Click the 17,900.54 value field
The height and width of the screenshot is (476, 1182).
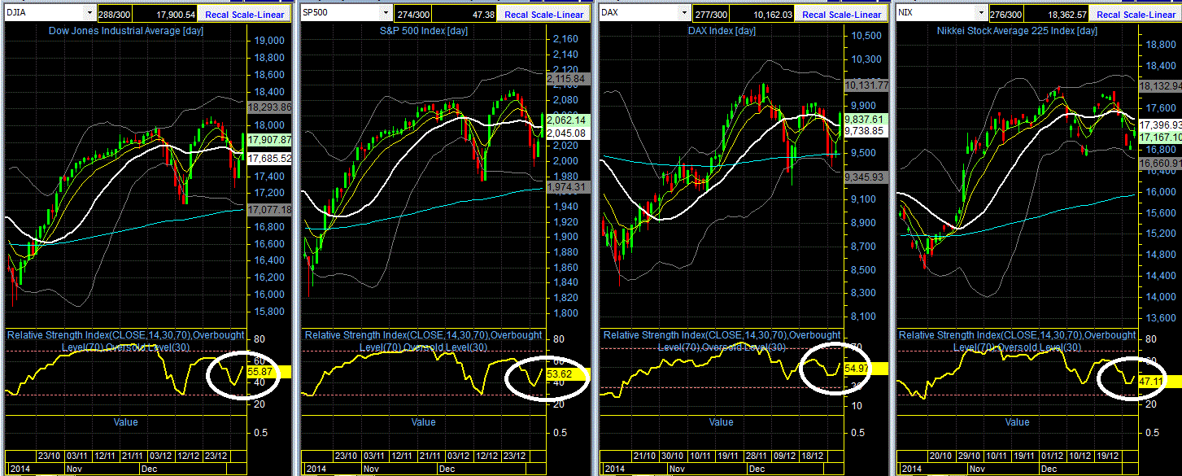click(x=166, y=15)
